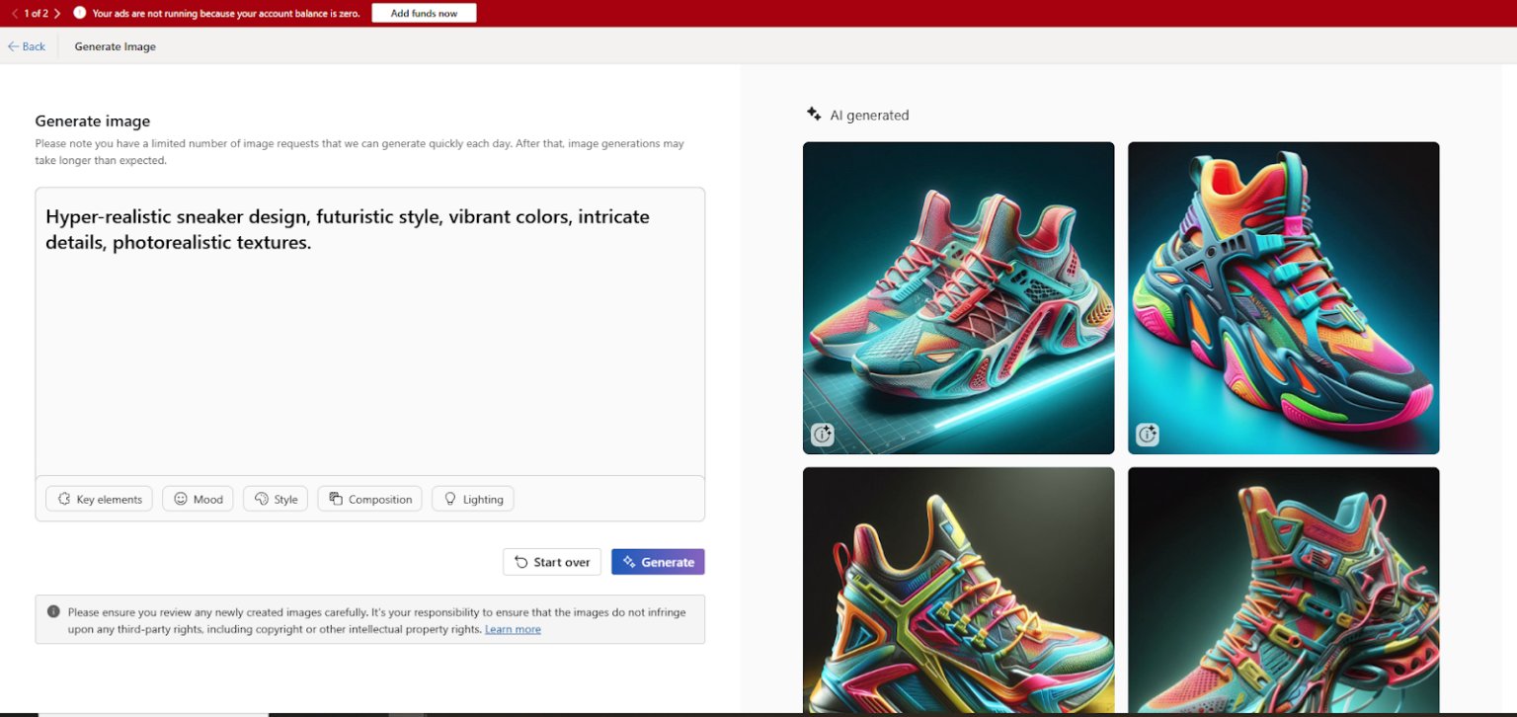
Task: Go to previous notification with left chevron
Action: [x=14, y=13]
